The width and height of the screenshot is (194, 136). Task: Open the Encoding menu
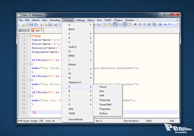point(55,20)
